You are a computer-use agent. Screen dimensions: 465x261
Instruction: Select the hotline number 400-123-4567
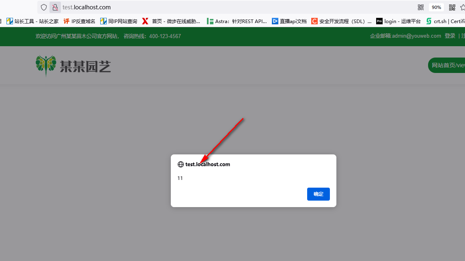coord(165,36)
